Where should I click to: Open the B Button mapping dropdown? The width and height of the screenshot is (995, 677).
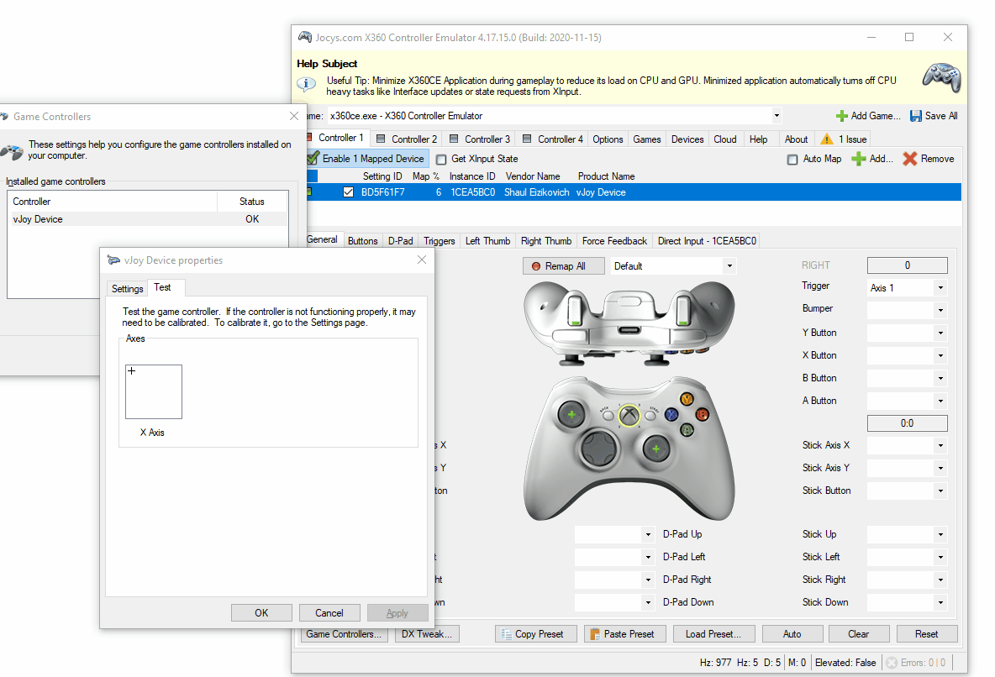click(940, 378)
